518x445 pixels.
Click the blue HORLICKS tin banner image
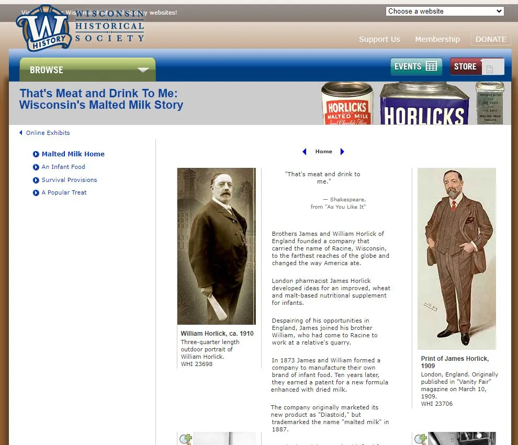[x=424, y=104]
